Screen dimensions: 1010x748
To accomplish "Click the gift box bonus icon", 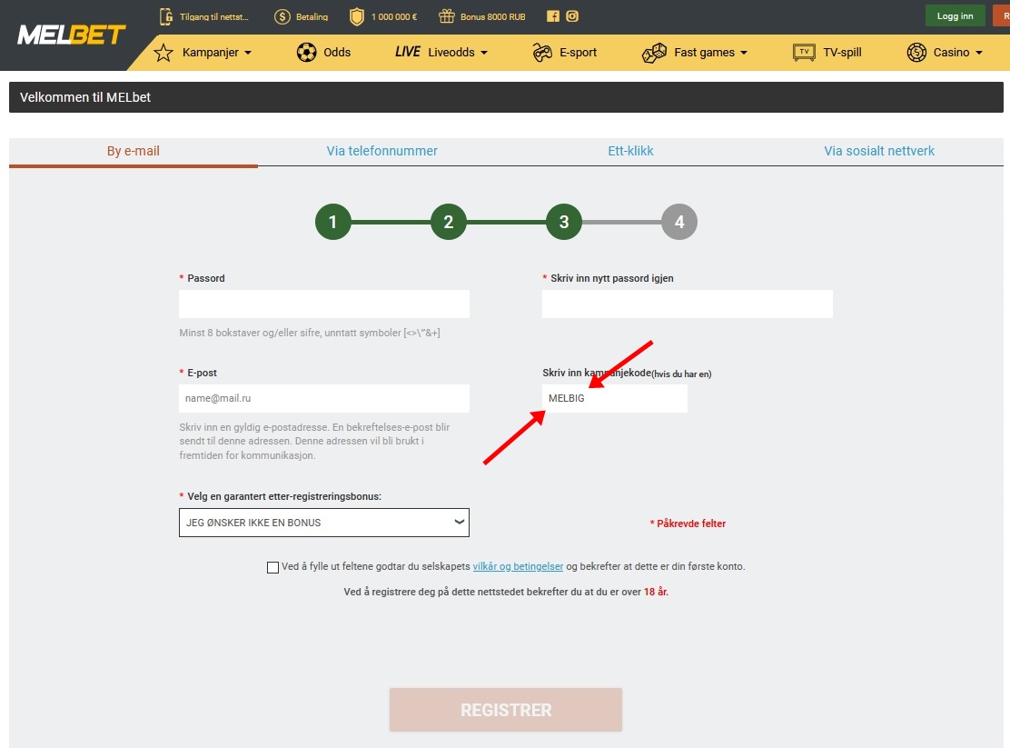I will pyautogui.click(x=446, y=16).
